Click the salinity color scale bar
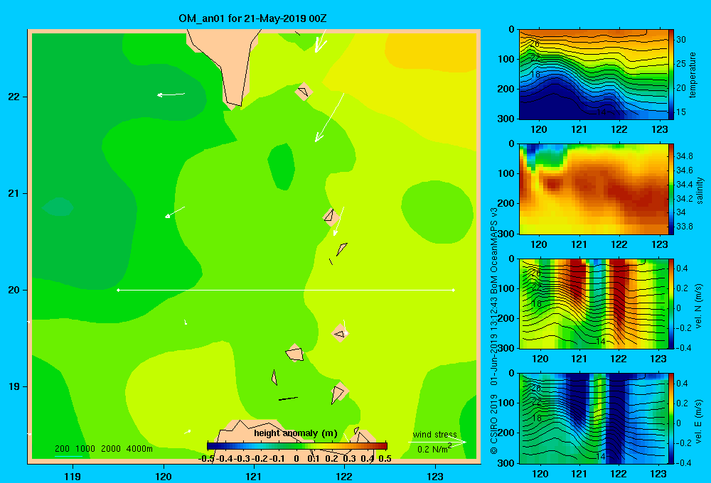Screen dimensions: 711x483 (x=671, y=189)
